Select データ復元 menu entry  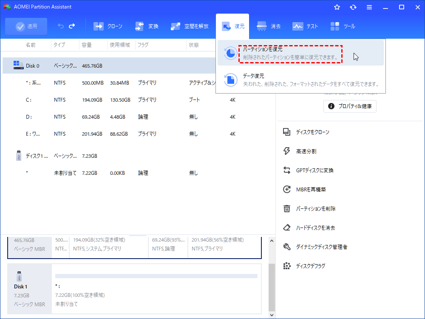(300, 80)
